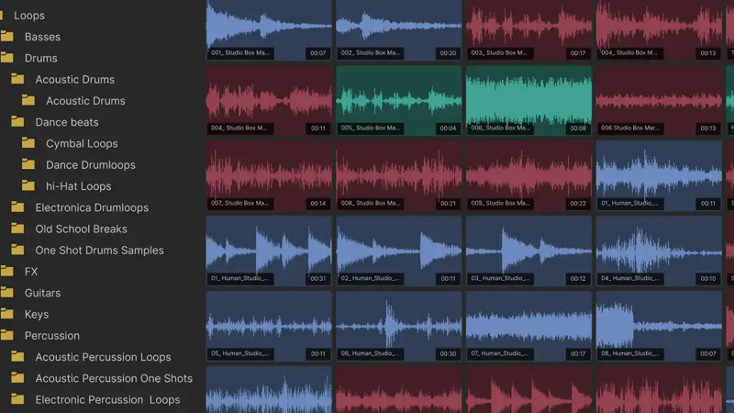Select red 006 Studio Box sample lasting 00:13
The image size is (734, 413).
659,101
